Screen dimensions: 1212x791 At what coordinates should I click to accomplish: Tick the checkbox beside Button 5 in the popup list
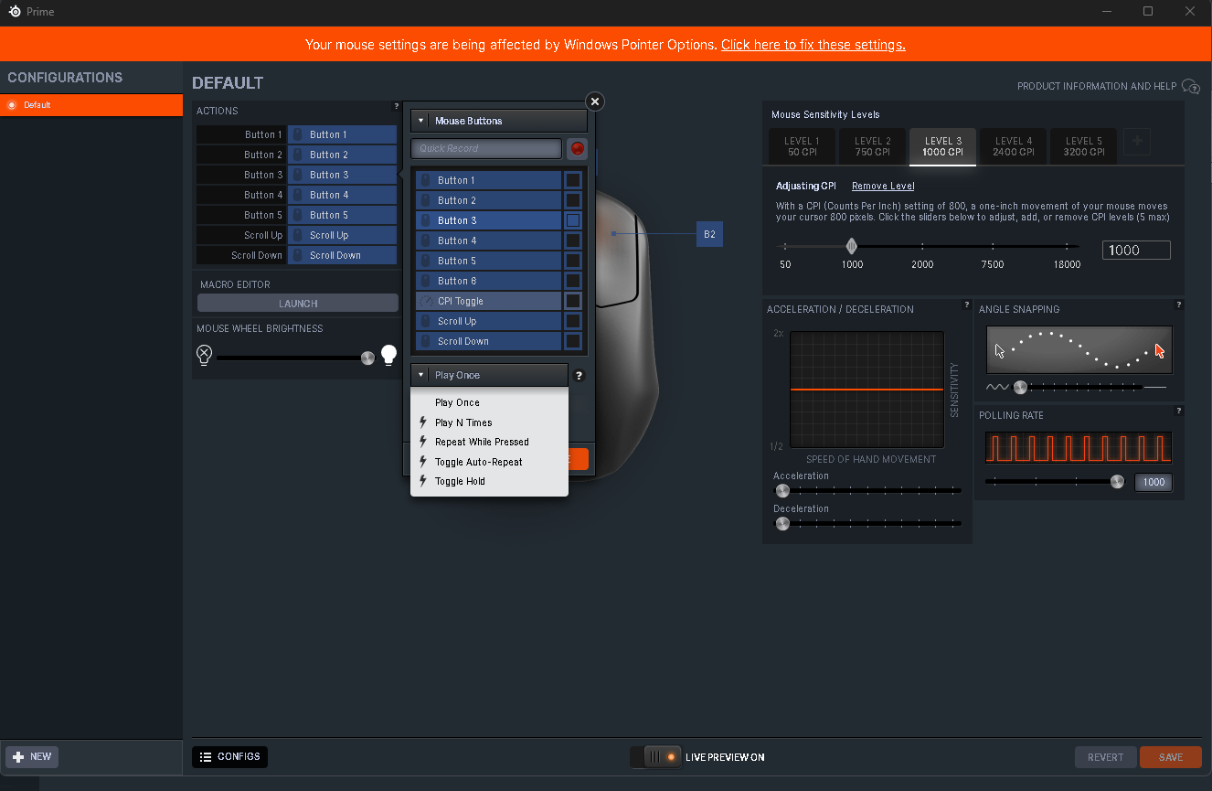click(573, 261)
